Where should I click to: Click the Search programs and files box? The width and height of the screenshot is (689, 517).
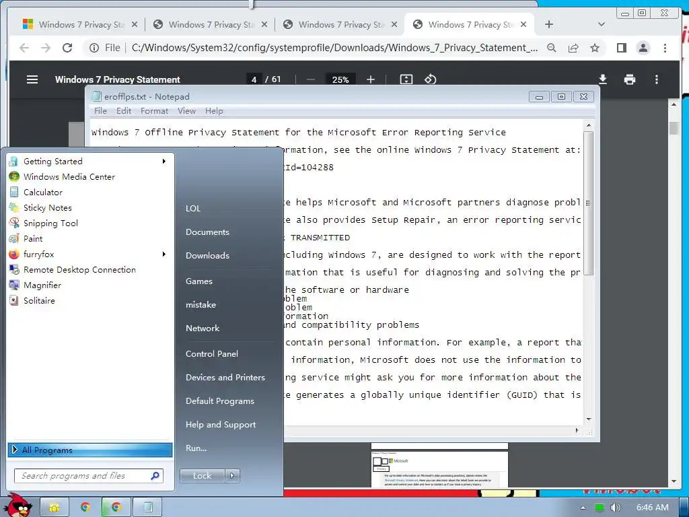[89, 476]
